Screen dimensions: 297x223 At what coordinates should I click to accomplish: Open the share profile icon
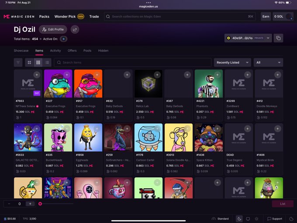click(75, 29)
